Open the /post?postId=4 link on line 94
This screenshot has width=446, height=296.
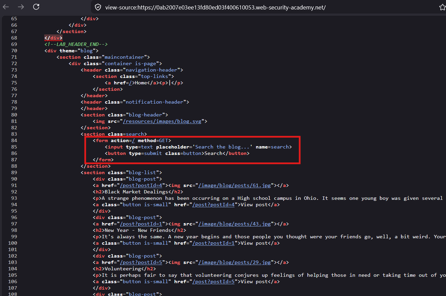click(x=214, y=205)
